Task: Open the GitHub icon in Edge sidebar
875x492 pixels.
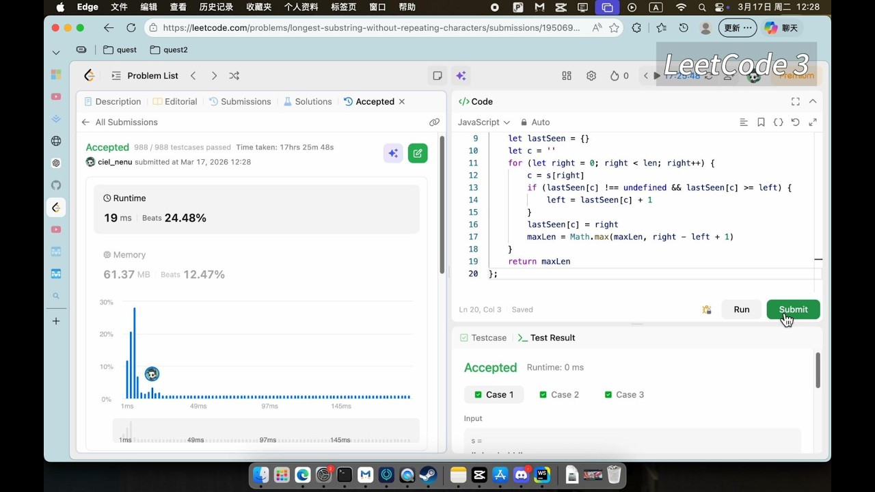Action: (56, 184)
